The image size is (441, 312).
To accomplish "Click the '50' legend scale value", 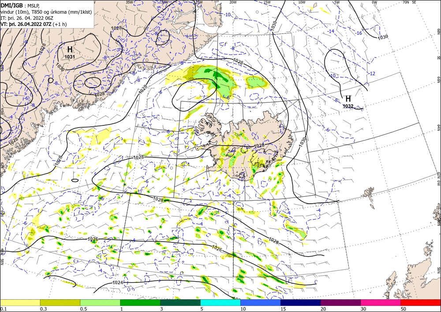I will (x=404, y=309).
